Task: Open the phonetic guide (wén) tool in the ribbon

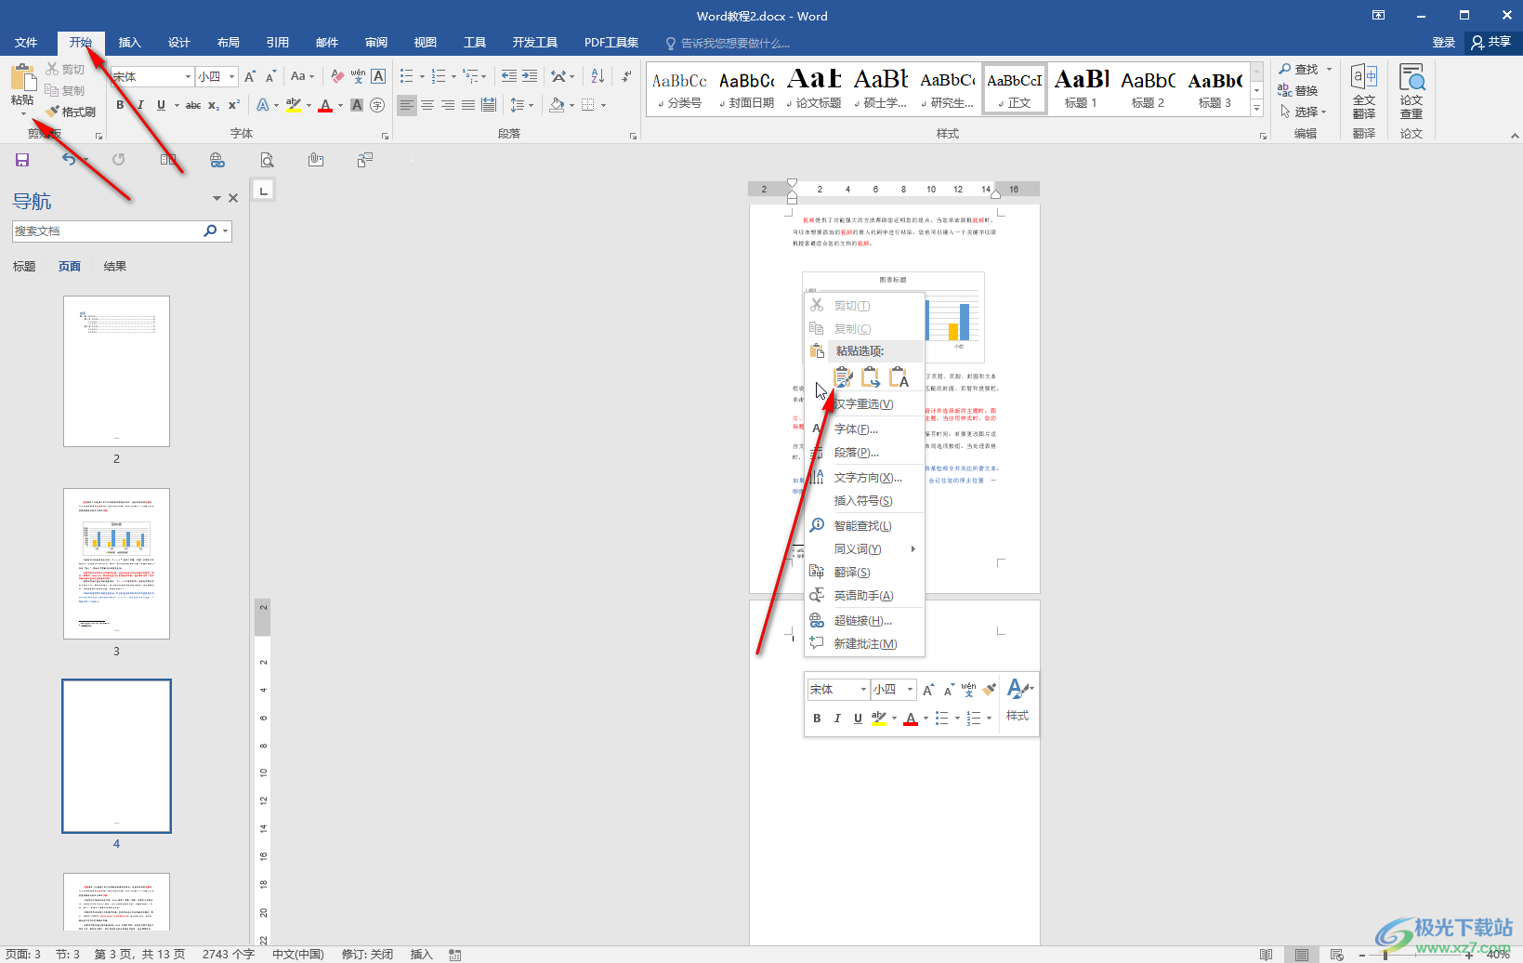Action: point(358,76)
